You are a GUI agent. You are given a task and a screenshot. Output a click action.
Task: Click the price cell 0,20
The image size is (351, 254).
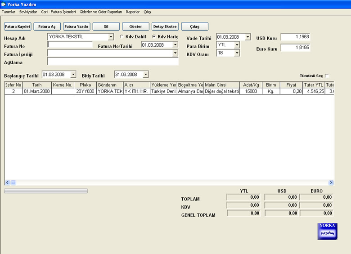click(x=291, y=91)
